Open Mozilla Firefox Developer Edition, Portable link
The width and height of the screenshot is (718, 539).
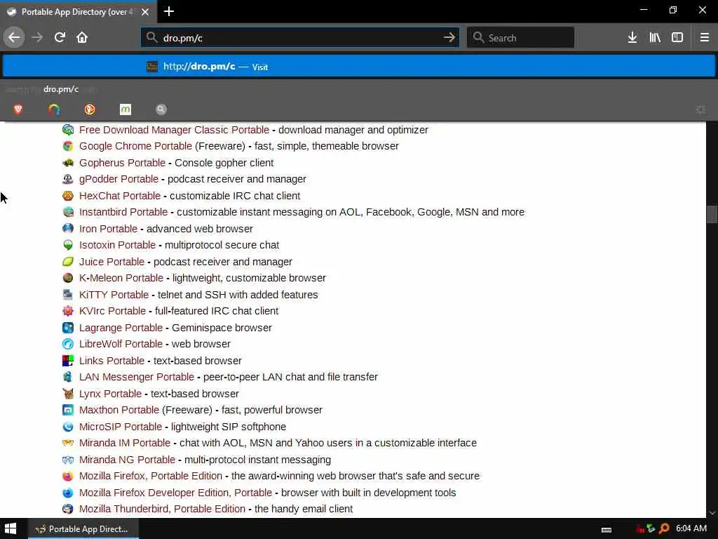175,493
